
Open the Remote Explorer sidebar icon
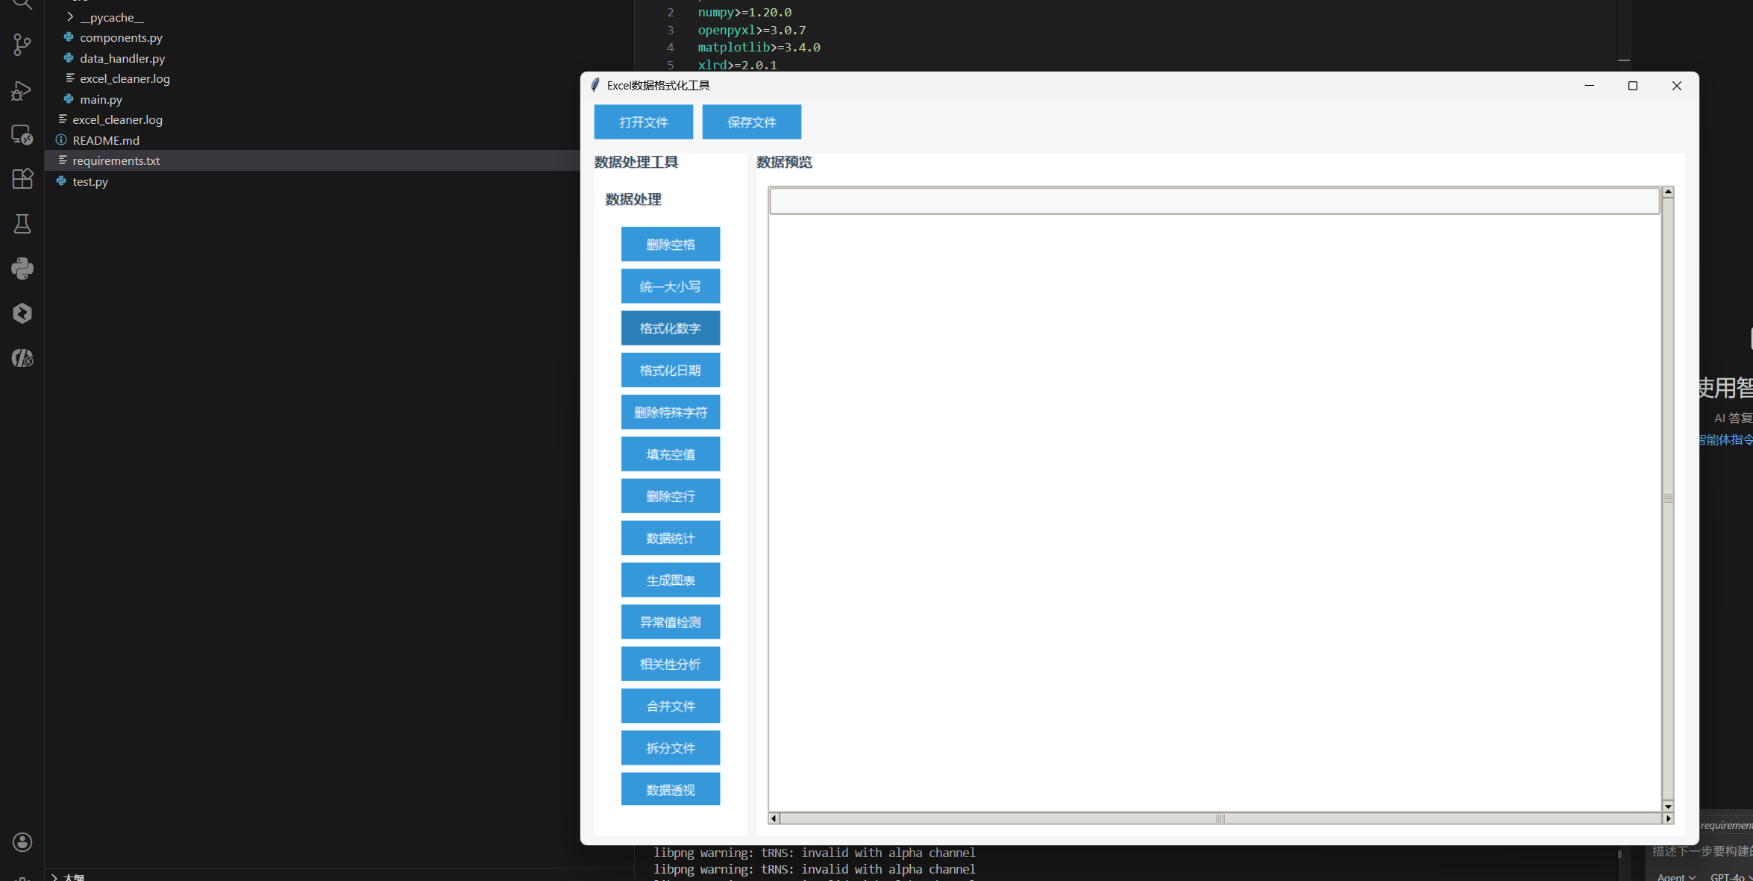(22, 135)
